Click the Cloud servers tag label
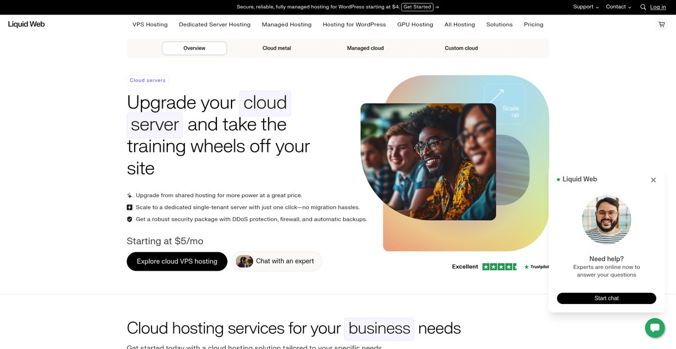676x349 pixels. (148, 80)
